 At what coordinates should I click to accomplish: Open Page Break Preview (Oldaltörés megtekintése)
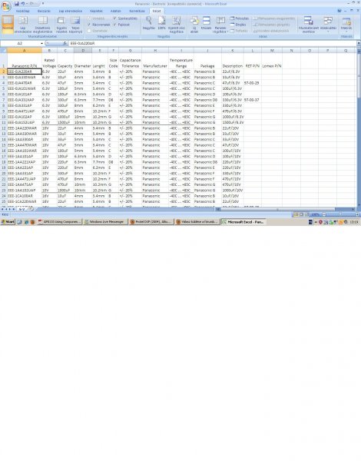pyautogui.click(x=43, y=25)
